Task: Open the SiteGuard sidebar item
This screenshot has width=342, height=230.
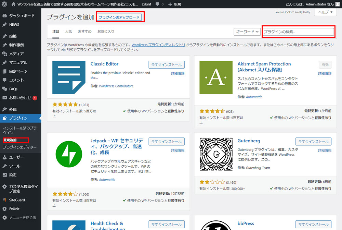Action: pyautogui.click(x=17, y=200)
